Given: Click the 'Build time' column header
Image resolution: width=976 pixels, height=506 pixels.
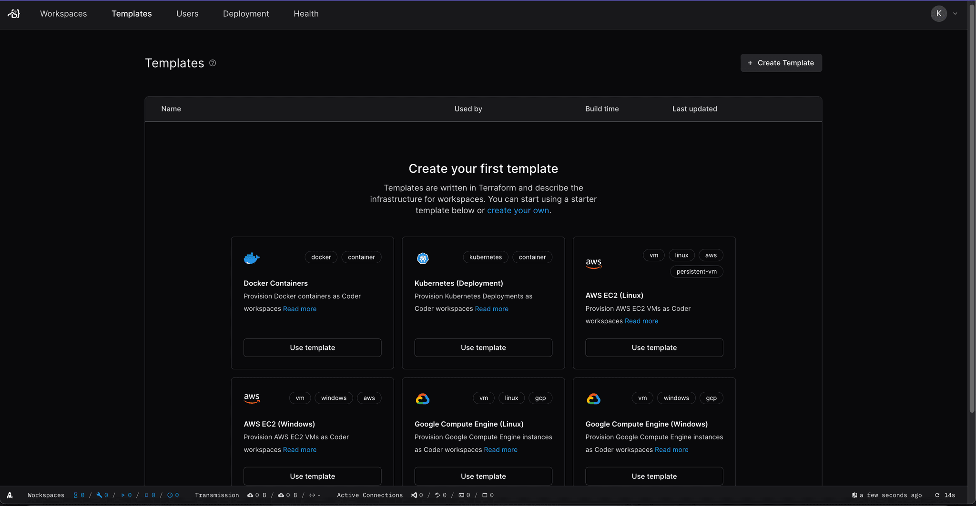Looking at the screenshot, I should [x=602, y=109].
